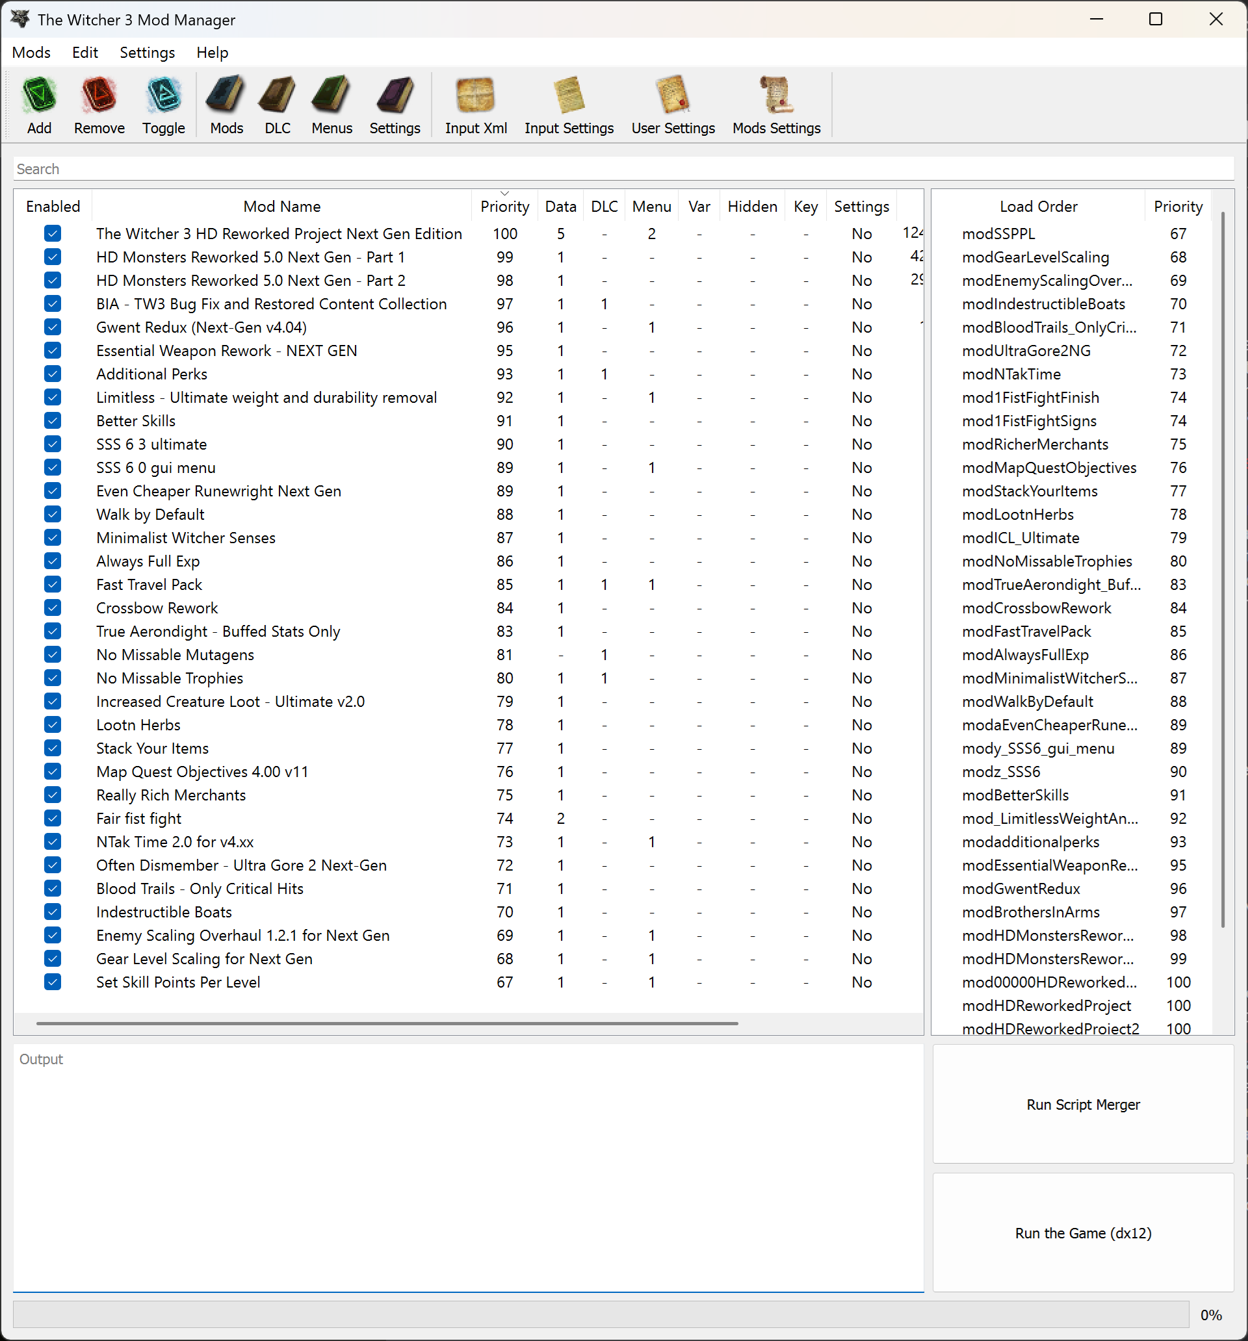Click the Priority column sort arrow
Screen dimensions: 1248x1341
click(504, 194)
